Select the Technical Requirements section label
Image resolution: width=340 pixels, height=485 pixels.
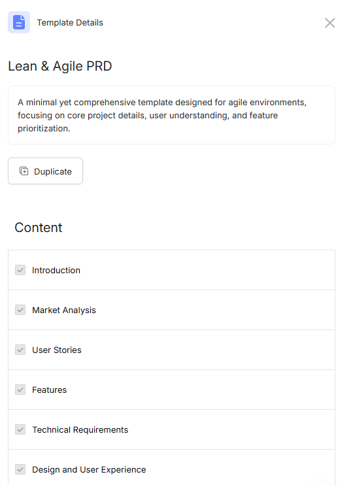[x=80, y=430]
